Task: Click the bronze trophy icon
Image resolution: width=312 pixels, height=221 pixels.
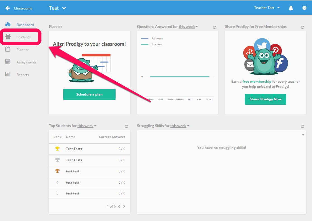Action: [57, 171]
